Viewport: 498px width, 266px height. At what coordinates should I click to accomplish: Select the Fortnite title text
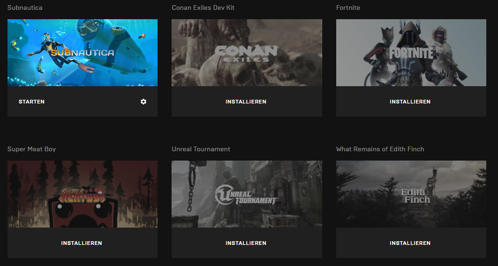(348, 7)
